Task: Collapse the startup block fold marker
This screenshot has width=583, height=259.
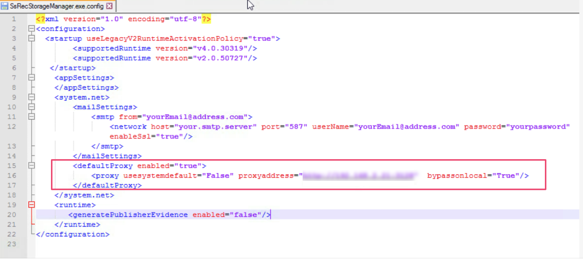Action: 31,38
